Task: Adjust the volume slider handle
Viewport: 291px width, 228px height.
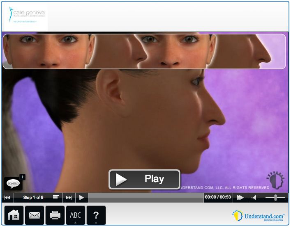Action: coord(276,198)
